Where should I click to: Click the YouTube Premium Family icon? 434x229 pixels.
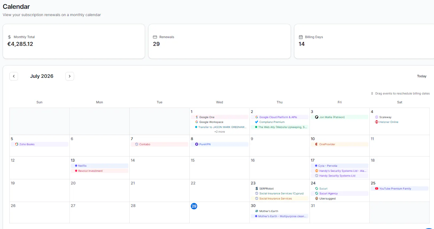(376, 189)
